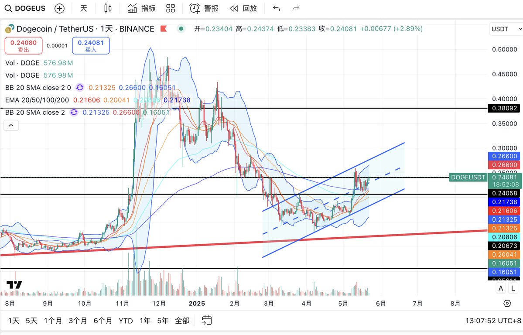The height and width of the screenshot is (335, 523).
Task: Click 0.21606 red price label
Action: [x=505, y=211]
